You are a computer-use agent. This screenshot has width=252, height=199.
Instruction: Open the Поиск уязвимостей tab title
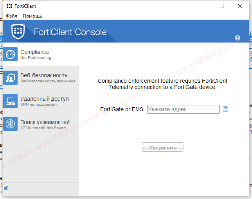45,122
